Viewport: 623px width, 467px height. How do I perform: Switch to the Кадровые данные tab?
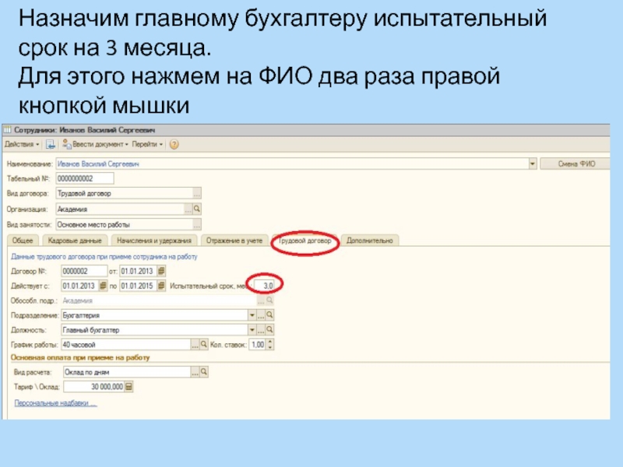tap(73, 241)
